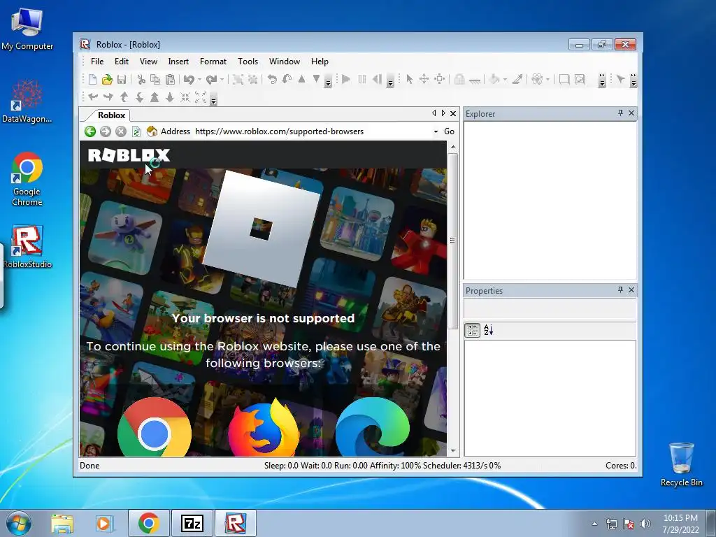Click the Forward navigation button
The height and width of the screenshot is (537, 716).
[x=106, y=131]
